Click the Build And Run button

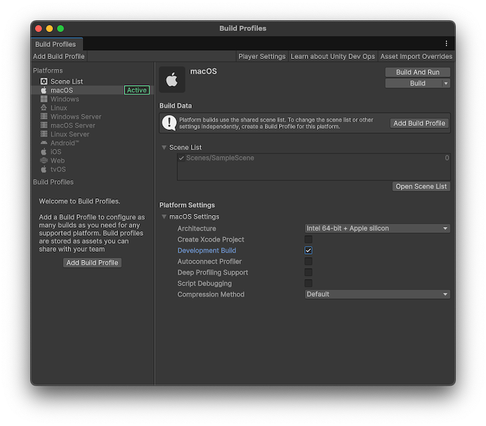point(417,72)
